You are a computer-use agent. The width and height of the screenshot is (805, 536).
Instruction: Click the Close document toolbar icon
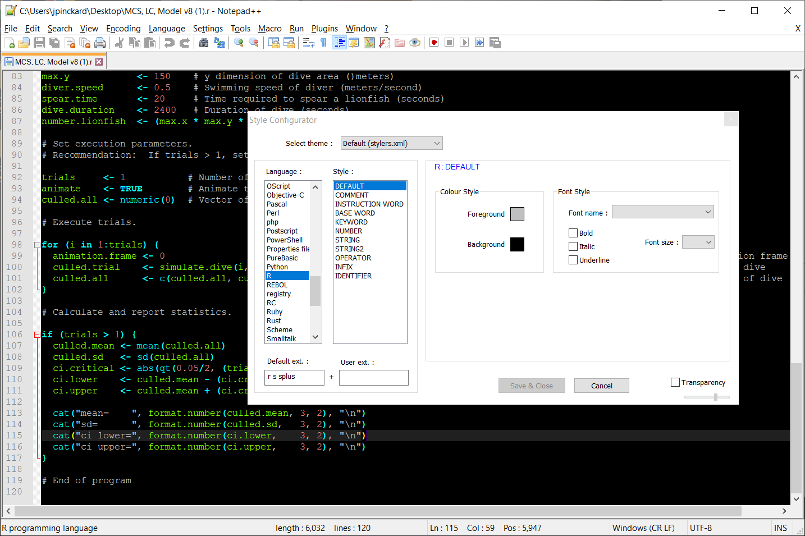tap(70, 43)
